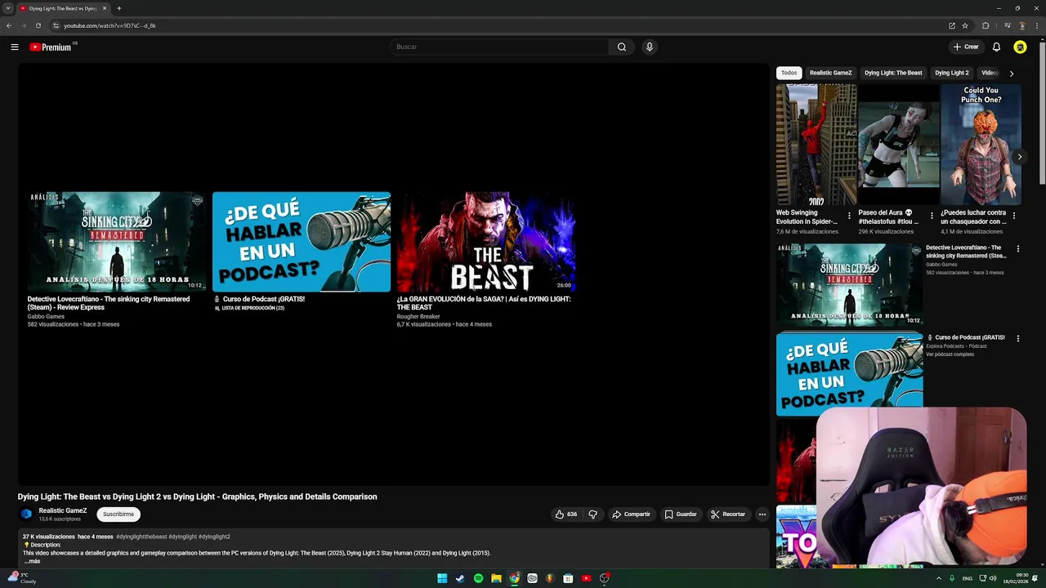The height and width of the screenshot is (588, 1046).
Task: Open options for Curso de Podcast sidebar
Action: click(x=1018, y=338)
